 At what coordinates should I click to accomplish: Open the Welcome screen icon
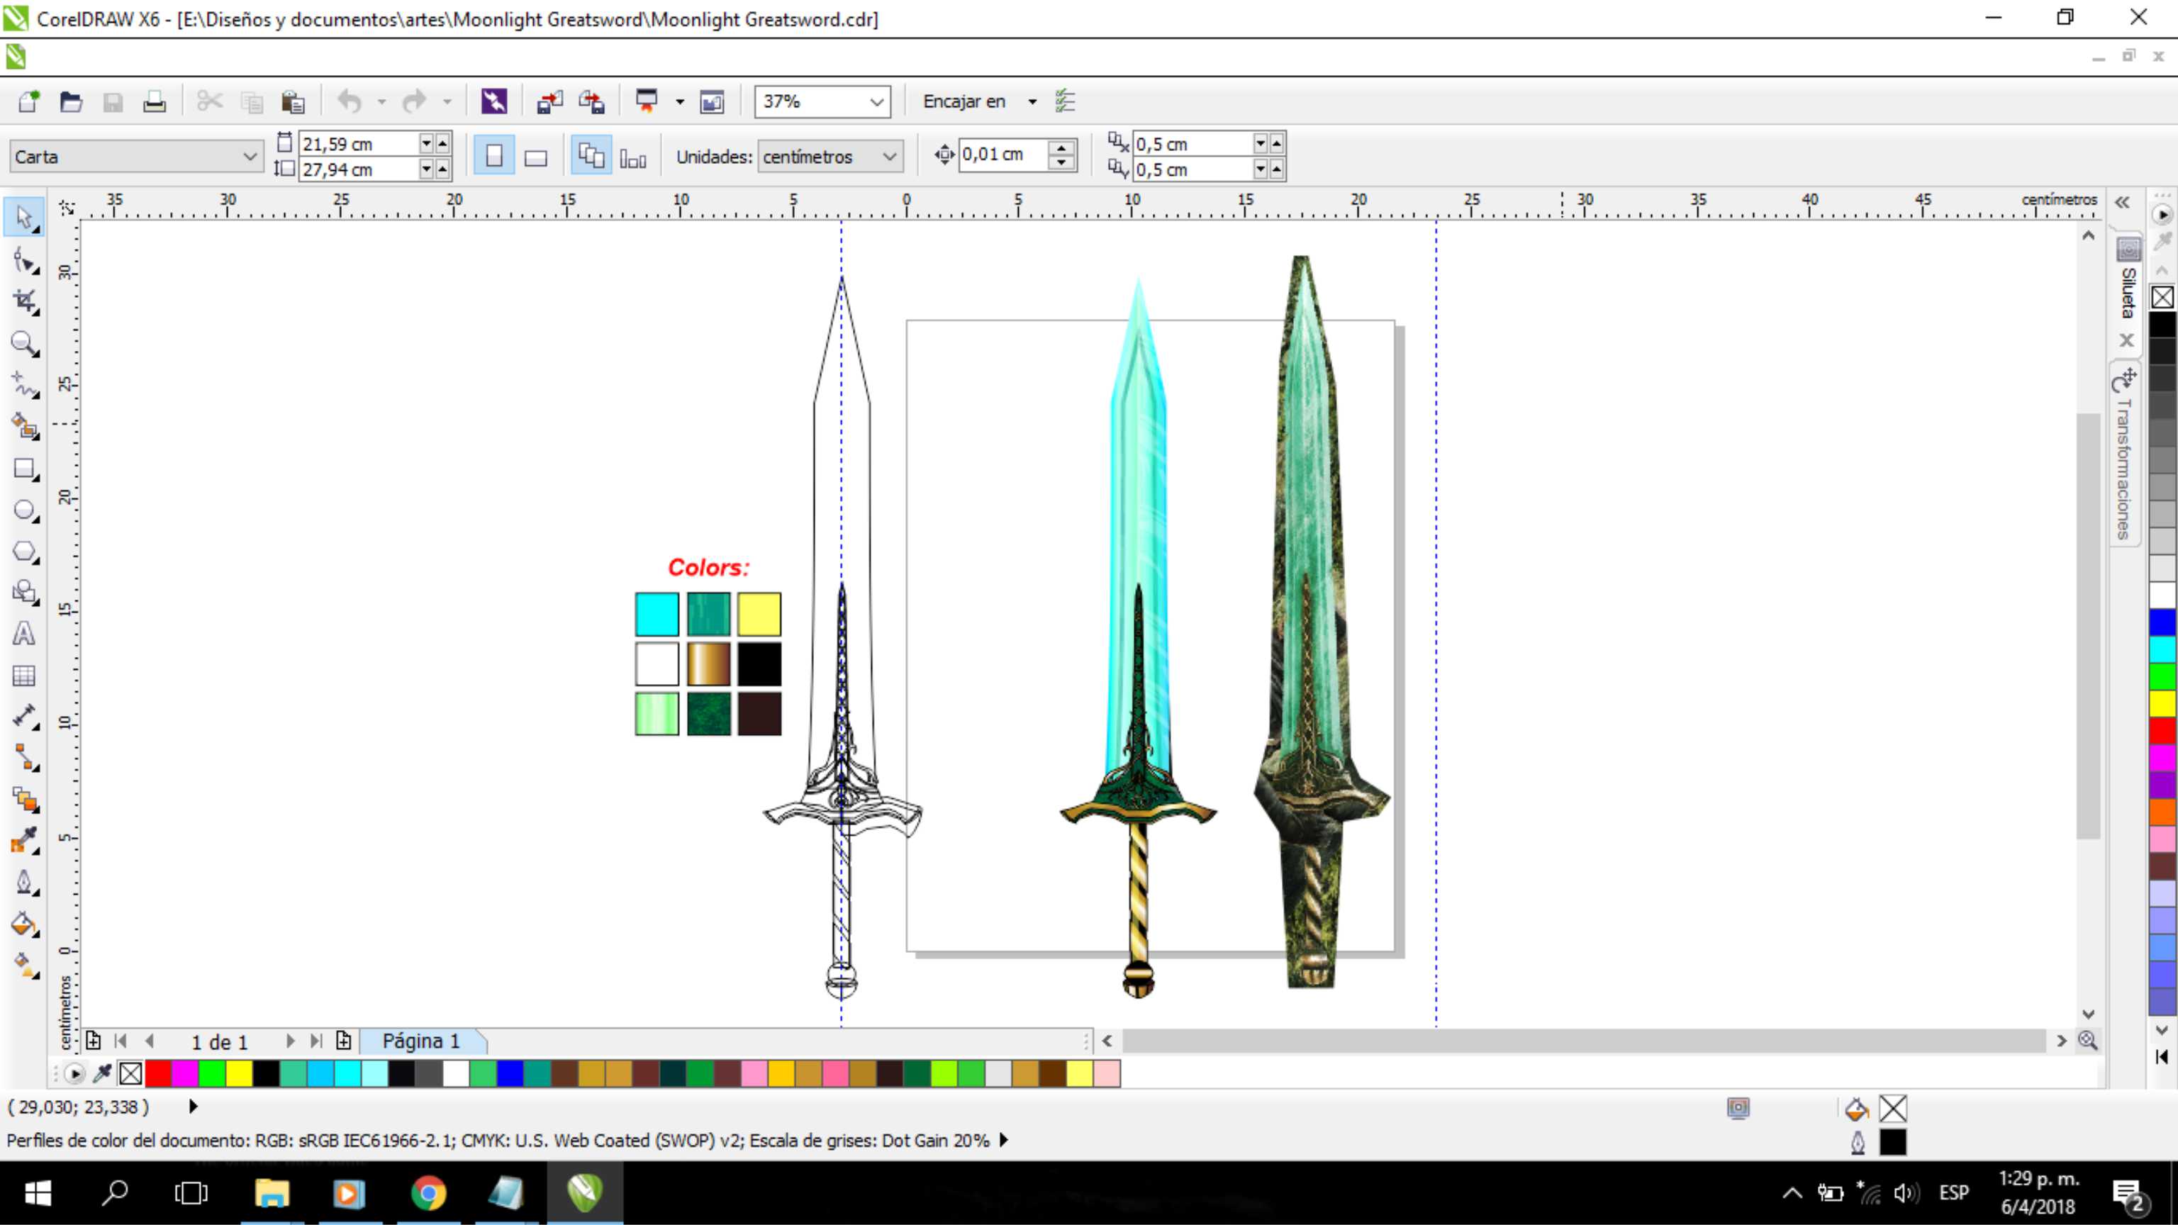tap(712, 101)
